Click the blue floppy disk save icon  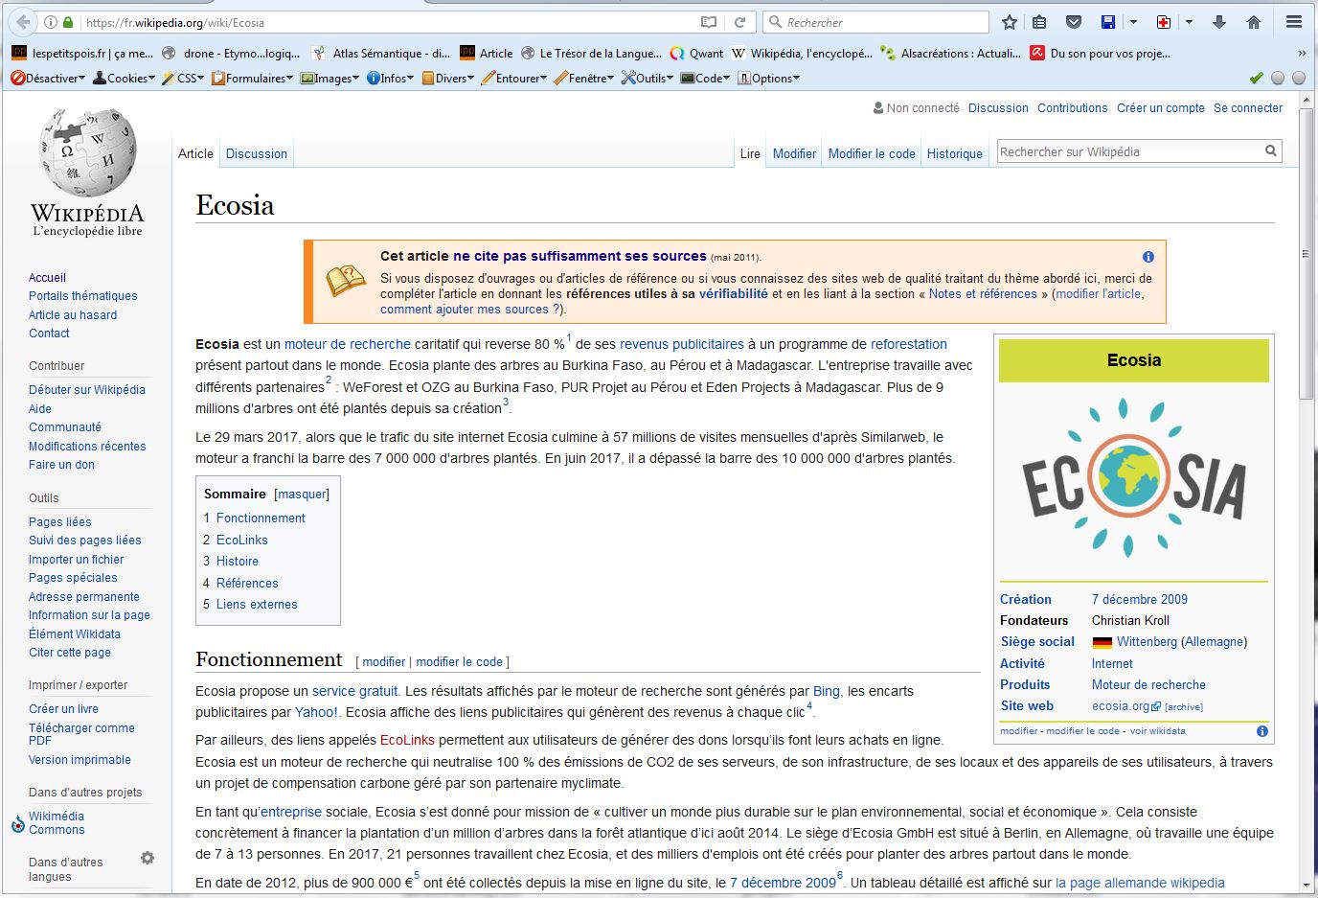click(x=1108, y=22)
